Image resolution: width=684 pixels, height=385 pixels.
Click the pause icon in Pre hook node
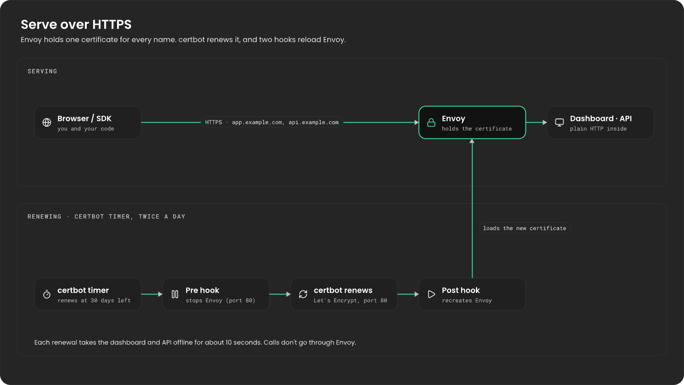click(x=175, y=294)
